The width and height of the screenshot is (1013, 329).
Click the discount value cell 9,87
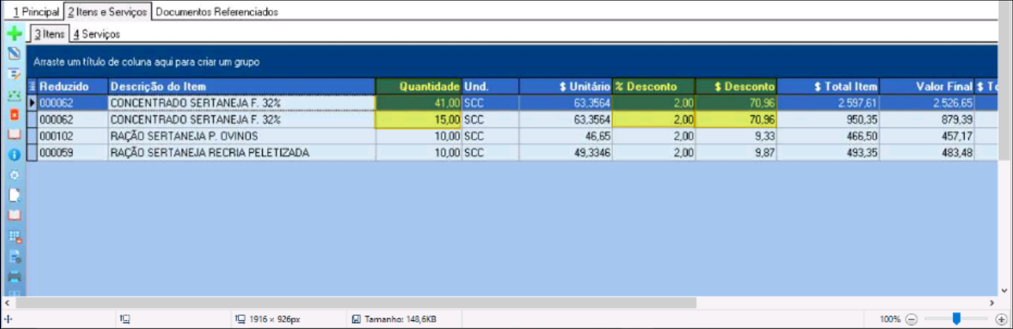[736, 153]
